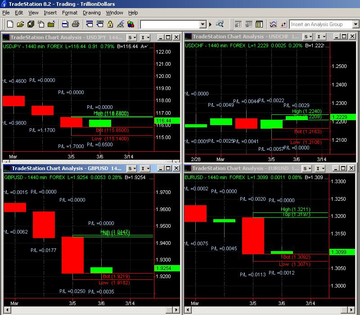Click the drawing pencil chart icon
The image size is (360, 315).
point(121,24)
